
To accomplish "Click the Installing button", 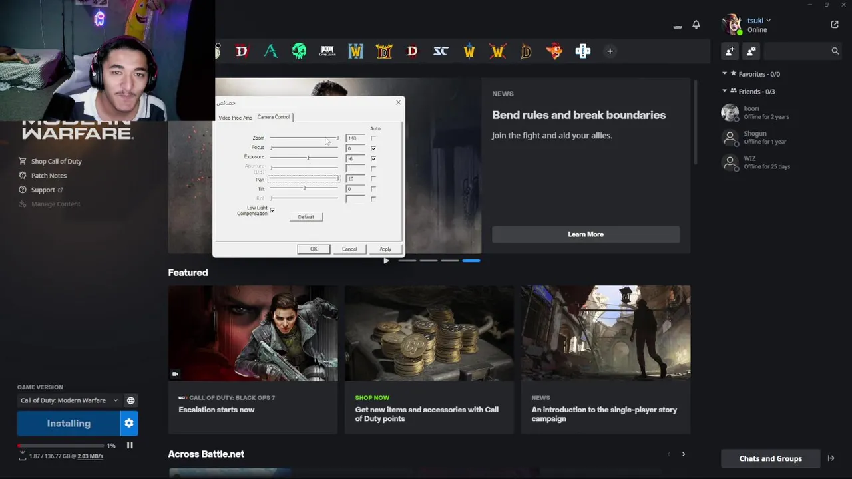I will point(69,423).
